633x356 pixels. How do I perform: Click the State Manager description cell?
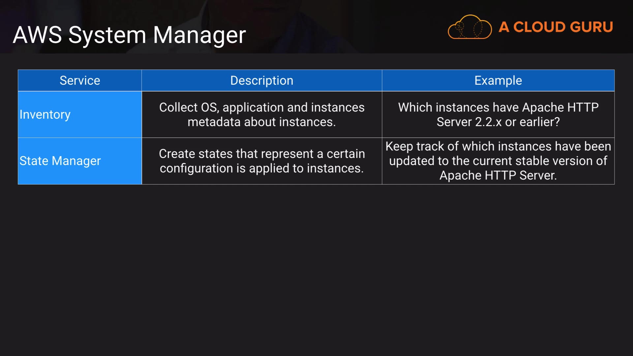tap(261, 161)
